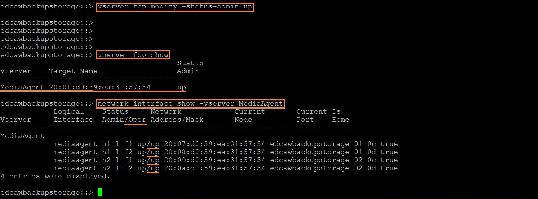Click the 'network interface show -vserver MediaAgent' command
The image size is (538, 199).
190,104
